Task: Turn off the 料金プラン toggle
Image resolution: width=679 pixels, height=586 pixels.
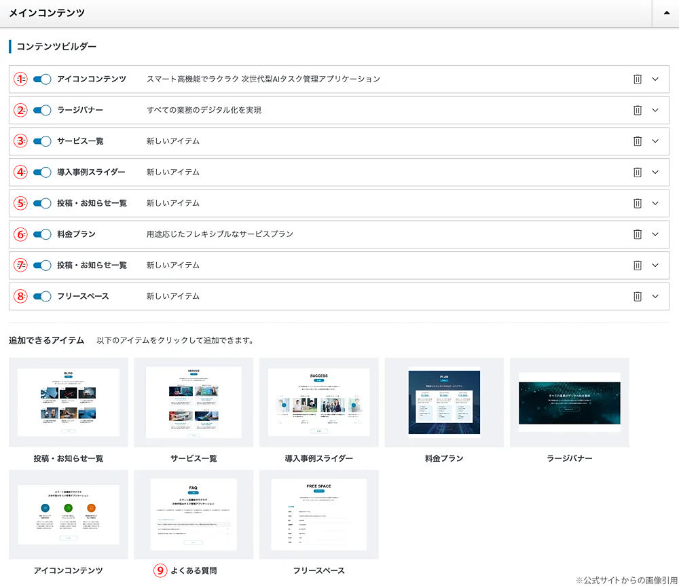Action: (42, 234)
